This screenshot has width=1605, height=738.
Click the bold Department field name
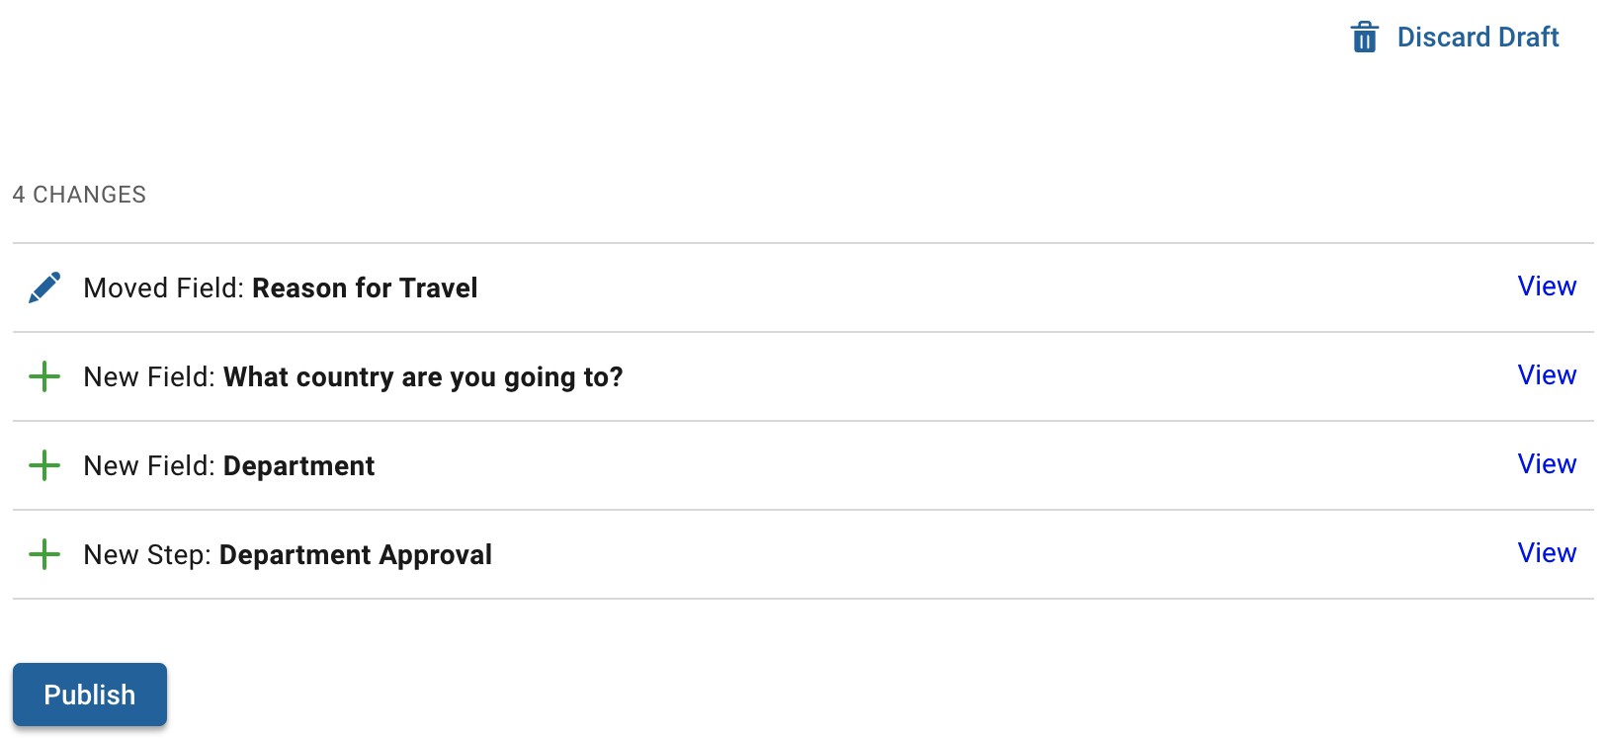[x=298, y=466]
